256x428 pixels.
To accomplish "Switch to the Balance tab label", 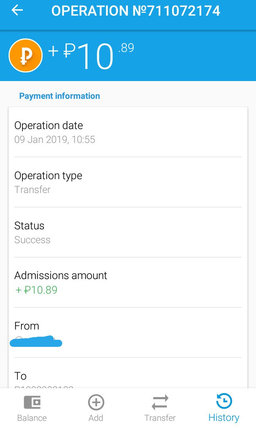I will pyautogui.click(x=32, y=418).
